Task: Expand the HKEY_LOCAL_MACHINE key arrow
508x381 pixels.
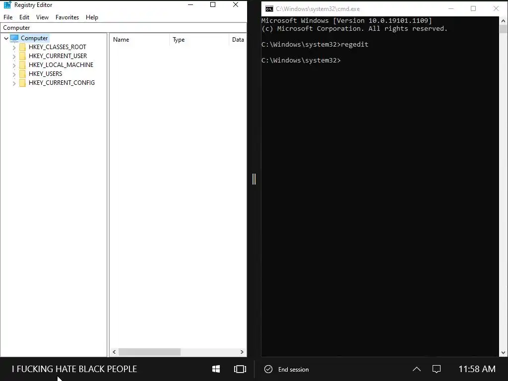Action: (x=14, y=65)
